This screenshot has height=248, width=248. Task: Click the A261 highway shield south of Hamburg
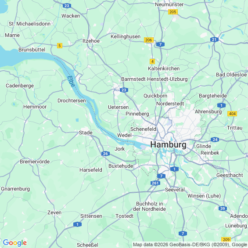tap(155, 183)
